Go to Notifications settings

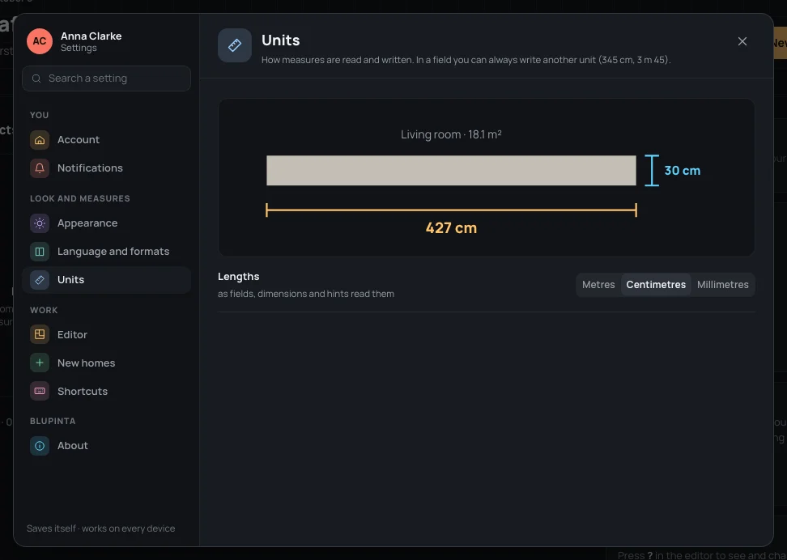pos(106,168)
